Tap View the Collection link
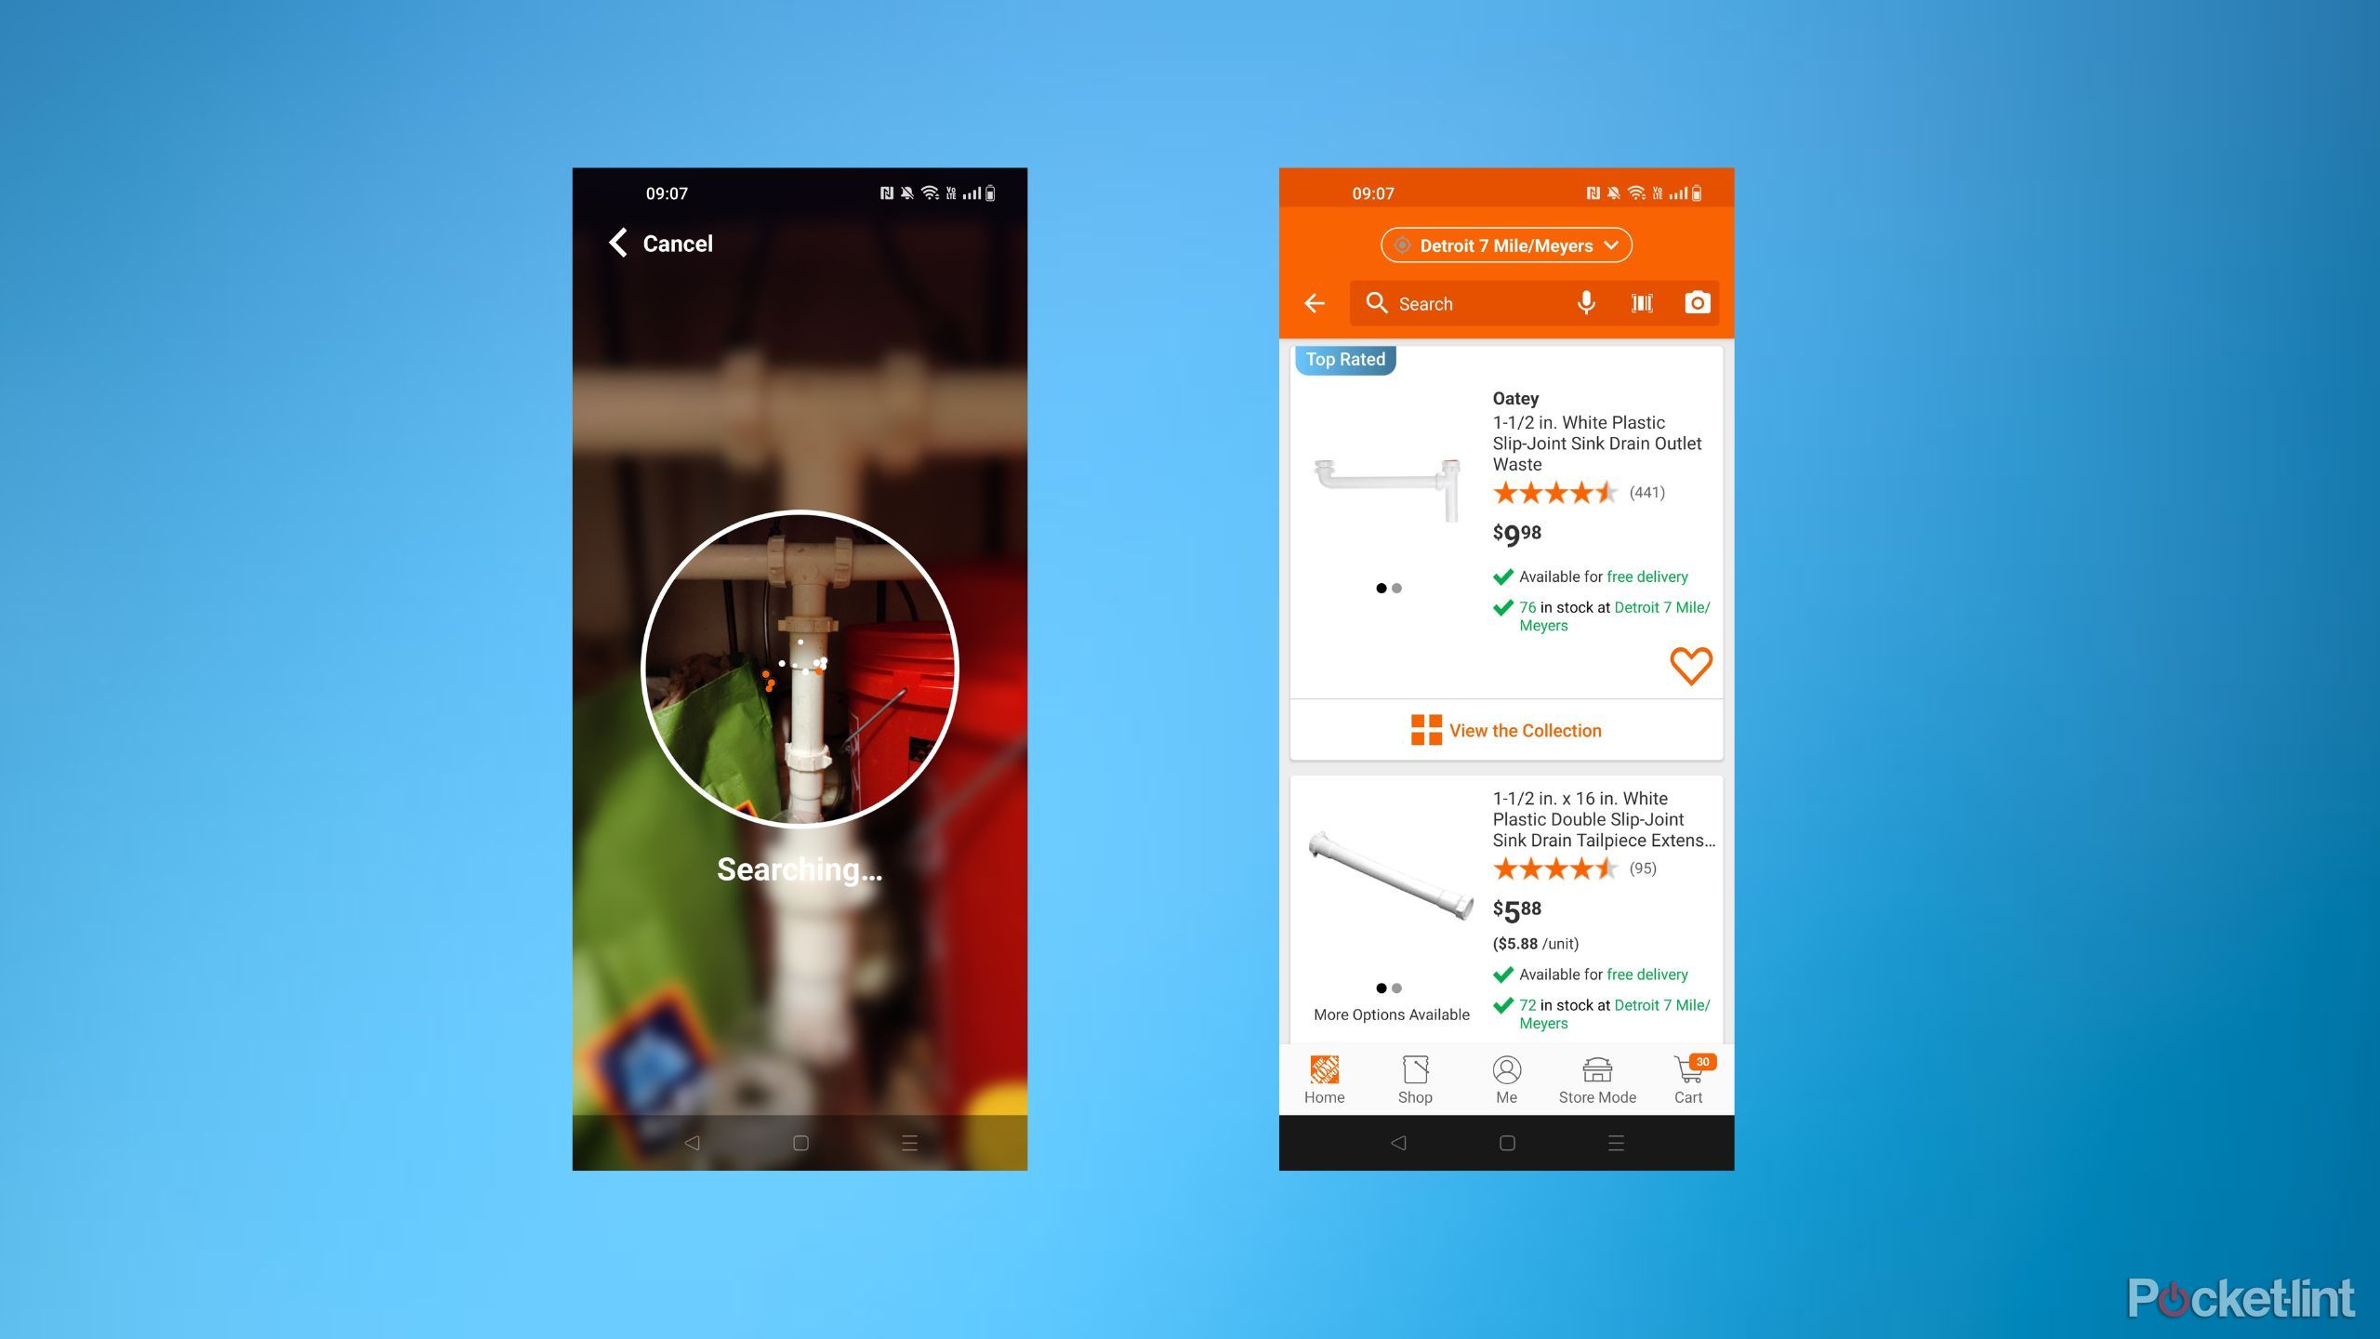2380x1339 pixels. pos(1505,731)
